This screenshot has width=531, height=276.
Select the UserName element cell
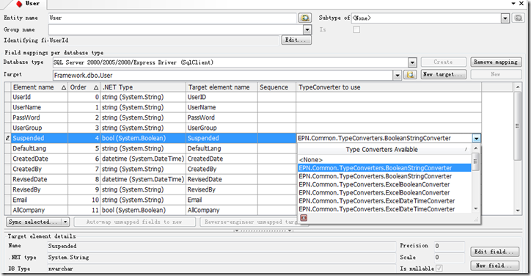40,107
